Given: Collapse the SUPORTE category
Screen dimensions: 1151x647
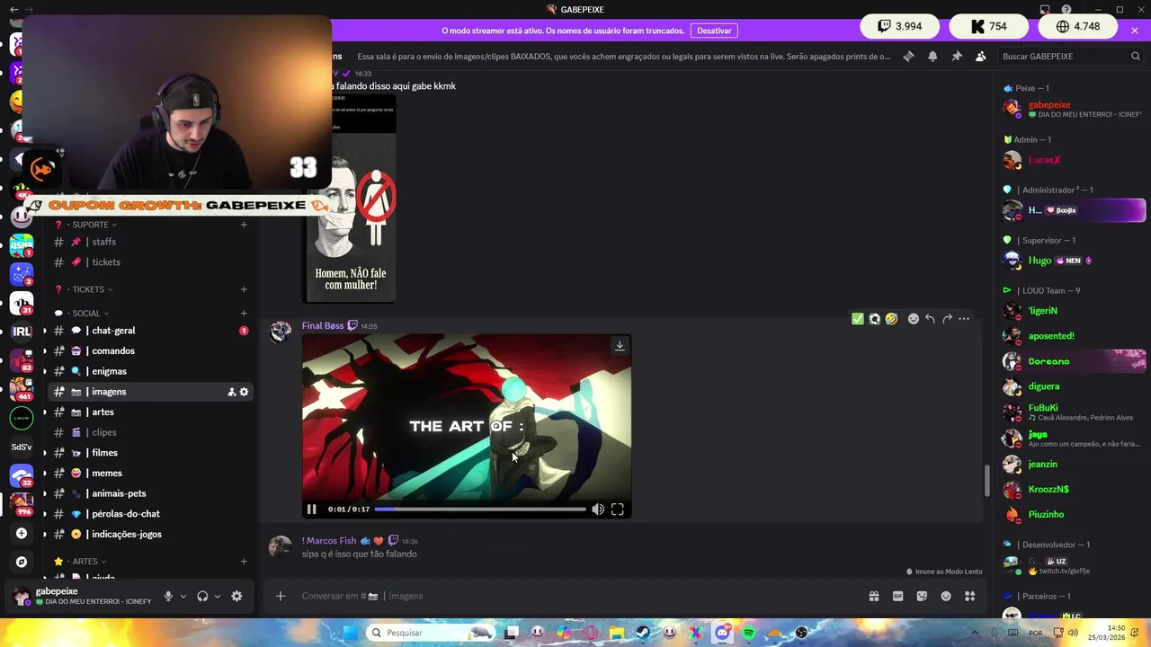Looking at the screenshot, I should tap(90, 225).
